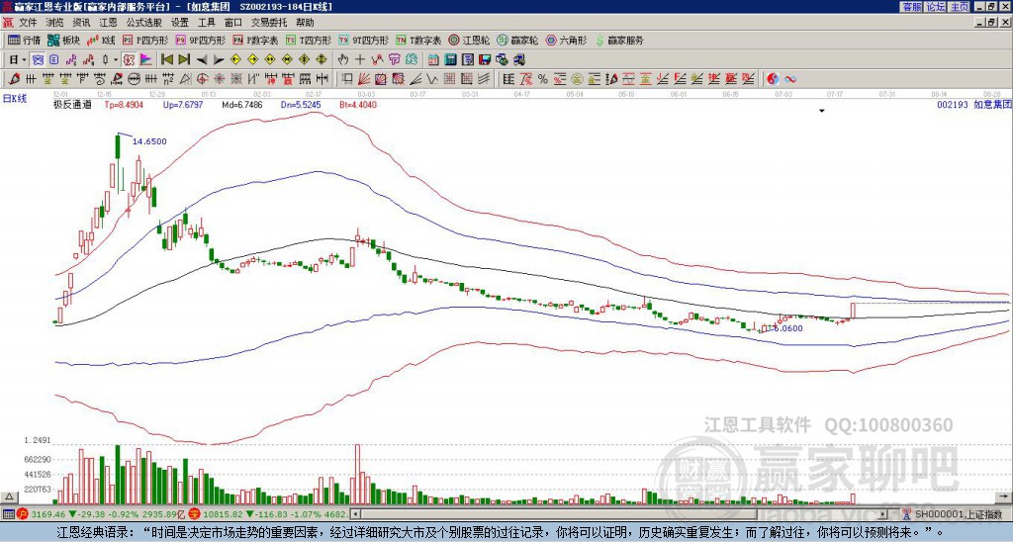The width and height of the screenshot is (1013, 542).
Task: Select the red pencil drawing tool
Action: (x=14, y=79)
